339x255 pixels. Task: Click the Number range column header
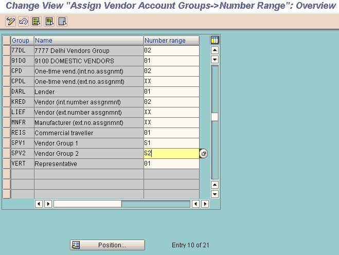point(171,41)
